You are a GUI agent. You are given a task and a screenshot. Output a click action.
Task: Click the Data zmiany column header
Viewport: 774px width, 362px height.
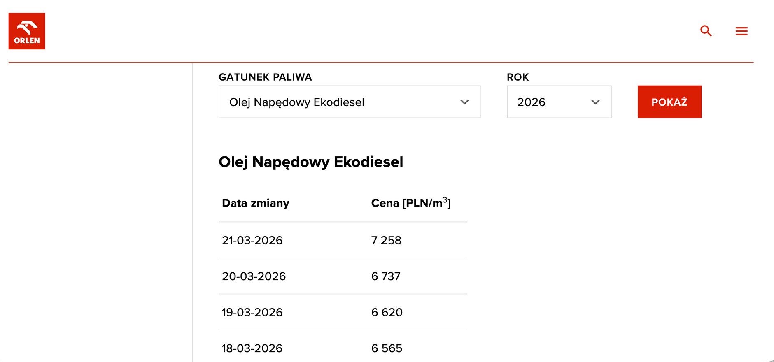(x=255, y=203)
